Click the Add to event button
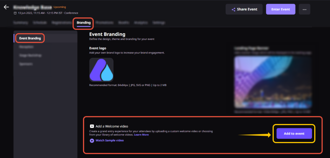Screen dimensions: 330x158 pyautogui.click(x=294, y=134)
